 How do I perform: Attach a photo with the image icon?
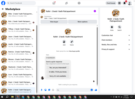pos(45,90)
